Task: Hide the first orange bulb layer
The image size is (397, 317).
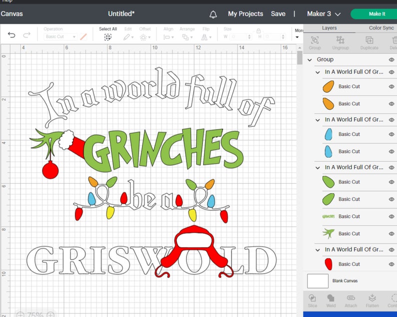Action: 391,86
